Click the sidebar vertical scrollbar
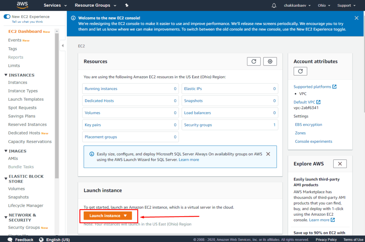This screenshot has width=365, height=242. click(57, 106)
